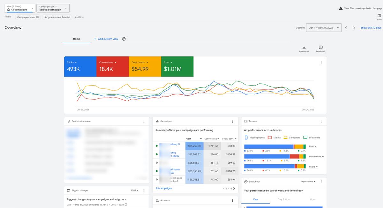Go to previous date range arrow
The height and width of the screenshot is (208, 383).
(346, 28)
